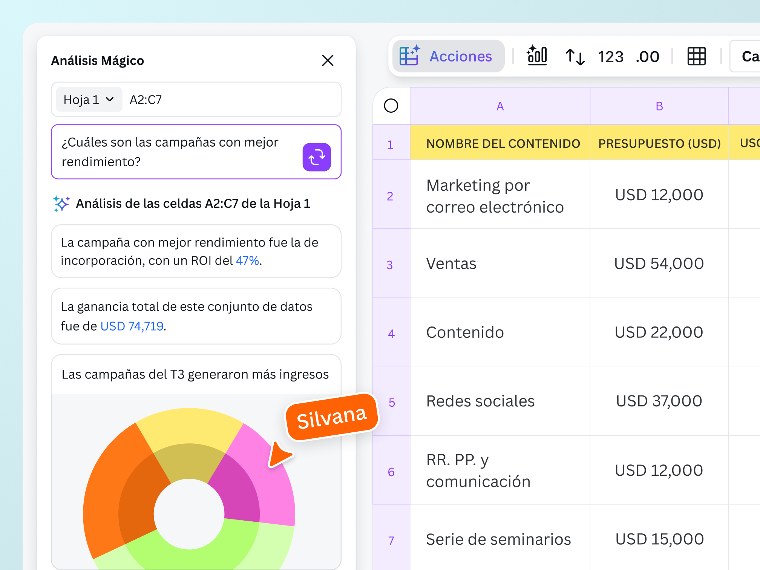
Task: Click the USD 12,000 cell in row 6
Action: [x=659, y=470]
